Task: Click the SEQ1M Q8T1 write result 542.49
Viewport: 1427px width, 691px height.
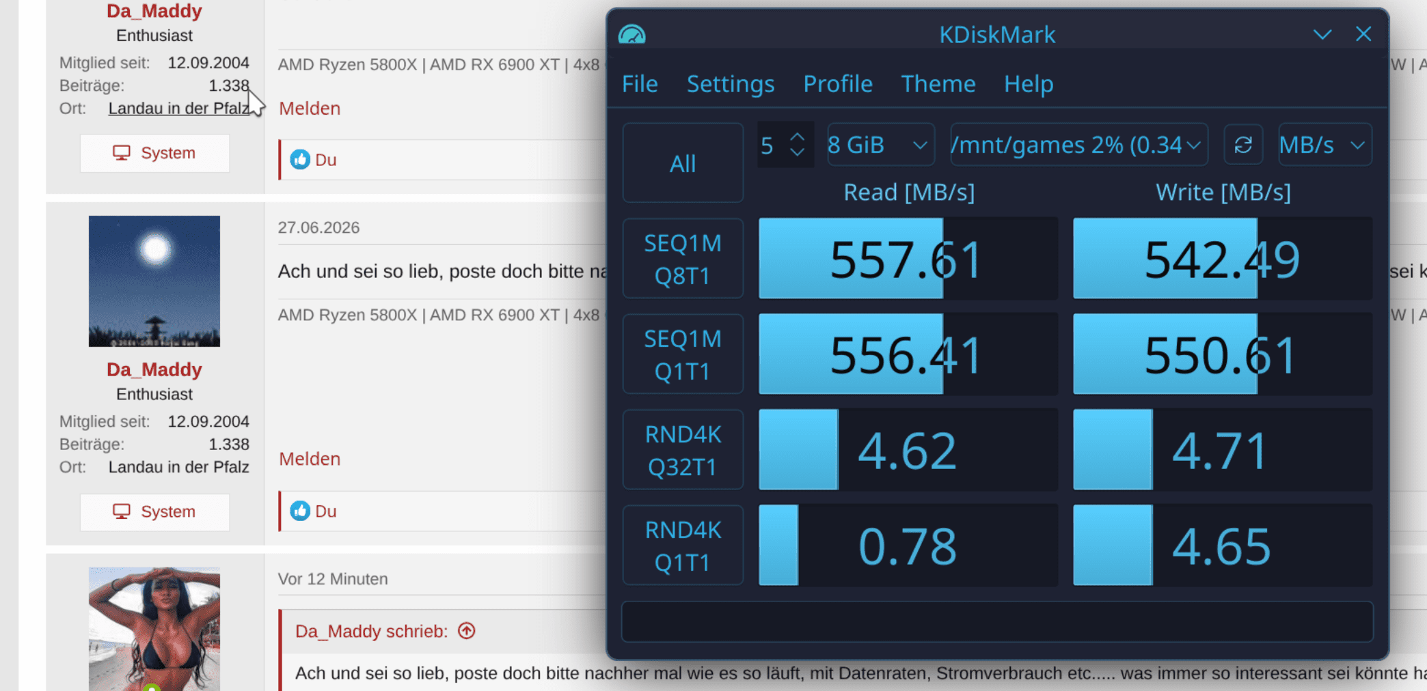Action: pos(1223,259)
